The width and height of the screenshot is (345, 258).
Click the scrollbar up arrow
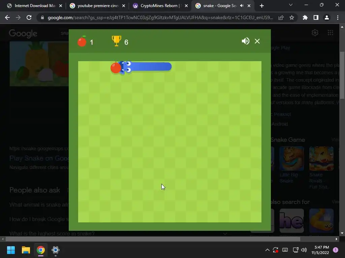[342, 27]
